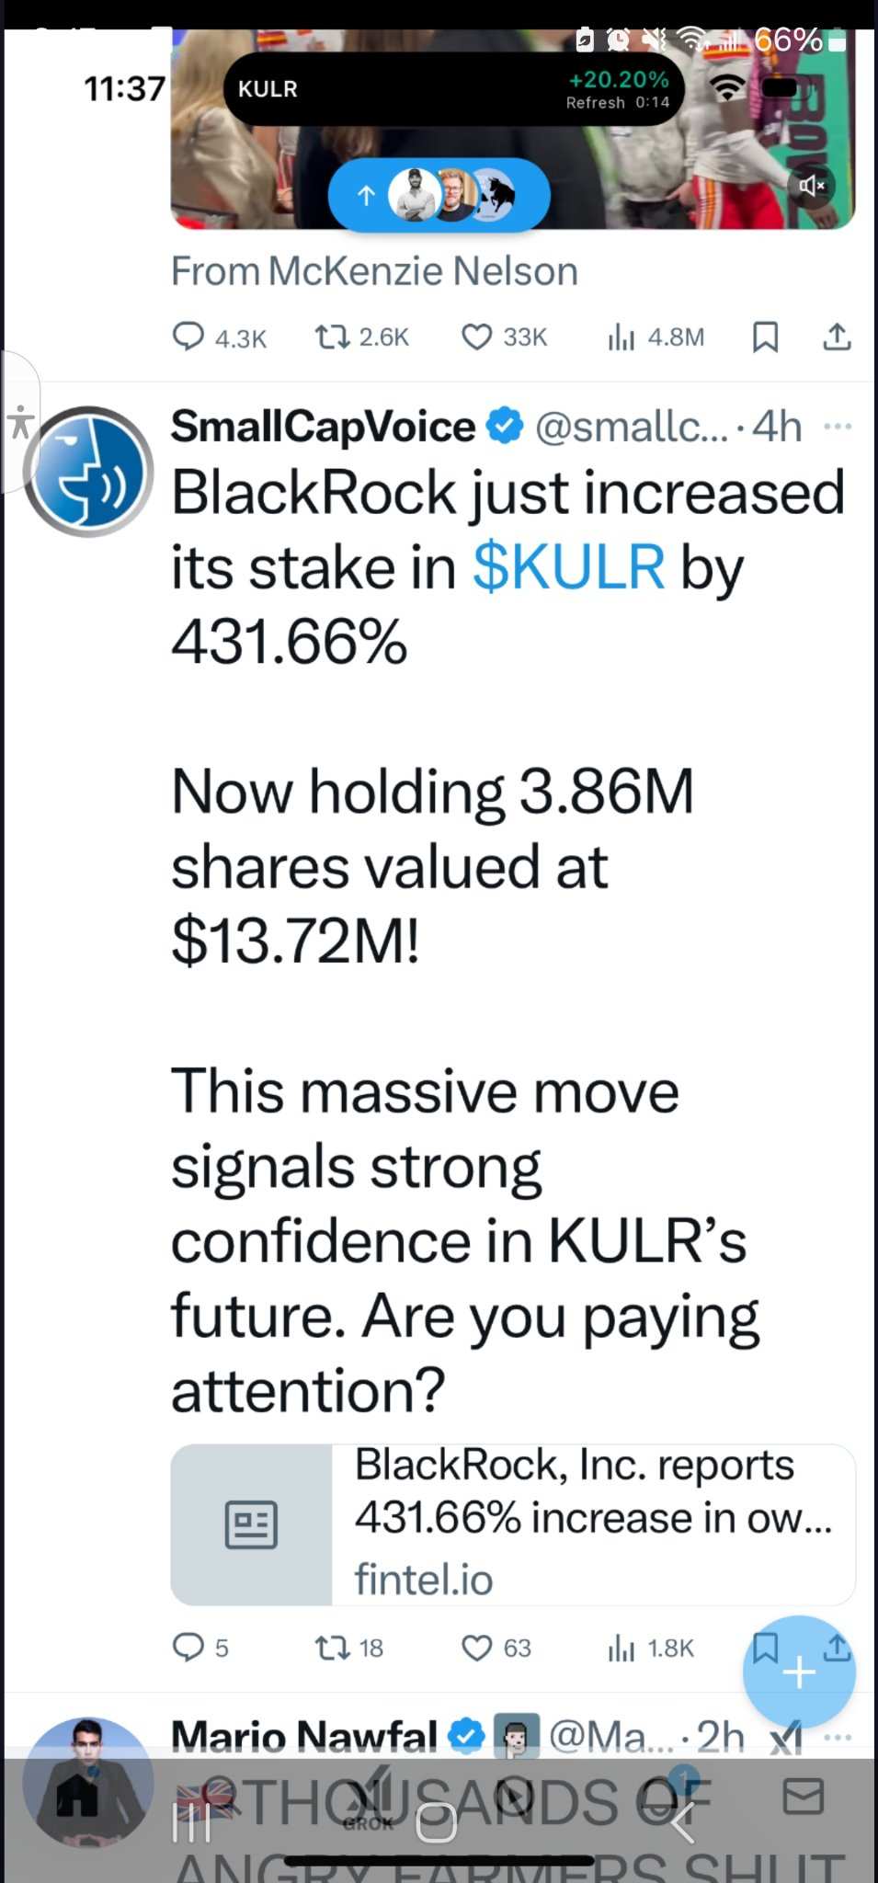Like the SmallCapVoice tweet with 63 likes

point(496,1648)
